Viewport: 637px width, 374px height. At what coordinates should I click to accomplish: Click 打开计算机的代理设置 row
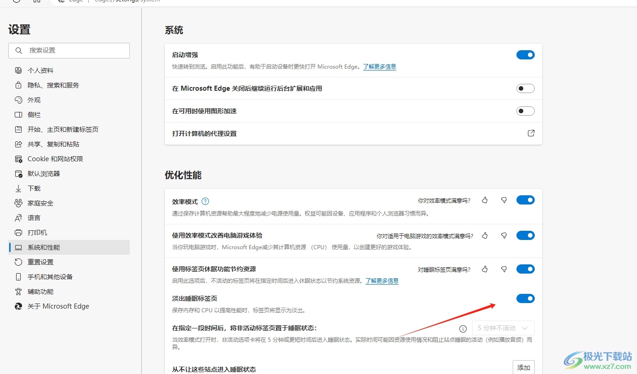tap(353, 134)
